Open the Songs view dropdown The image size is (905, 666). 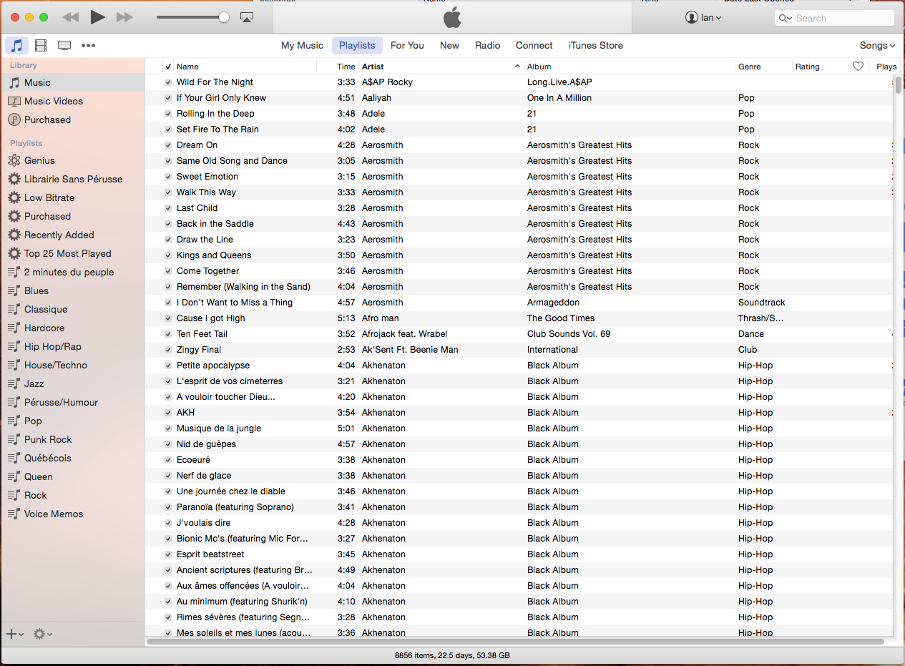coord(877,45)
